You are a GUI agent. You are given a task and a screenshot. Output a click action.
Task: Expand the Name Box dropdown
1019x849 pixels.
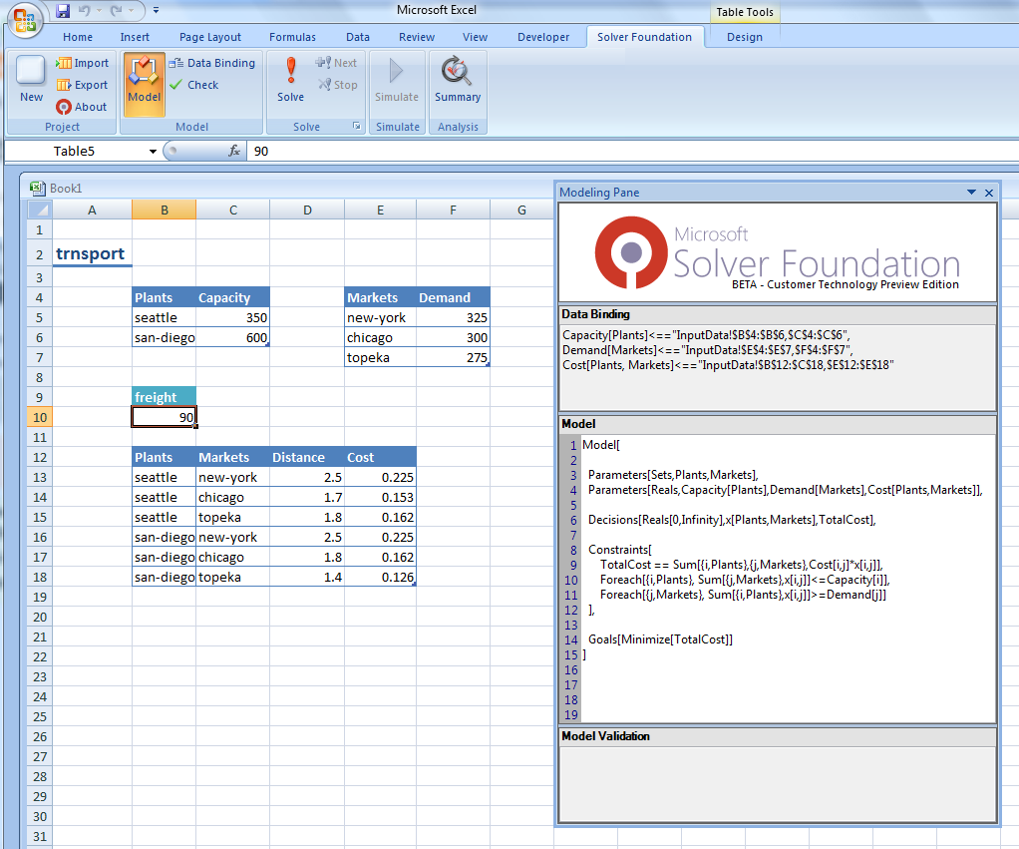(x=153, y=151)
